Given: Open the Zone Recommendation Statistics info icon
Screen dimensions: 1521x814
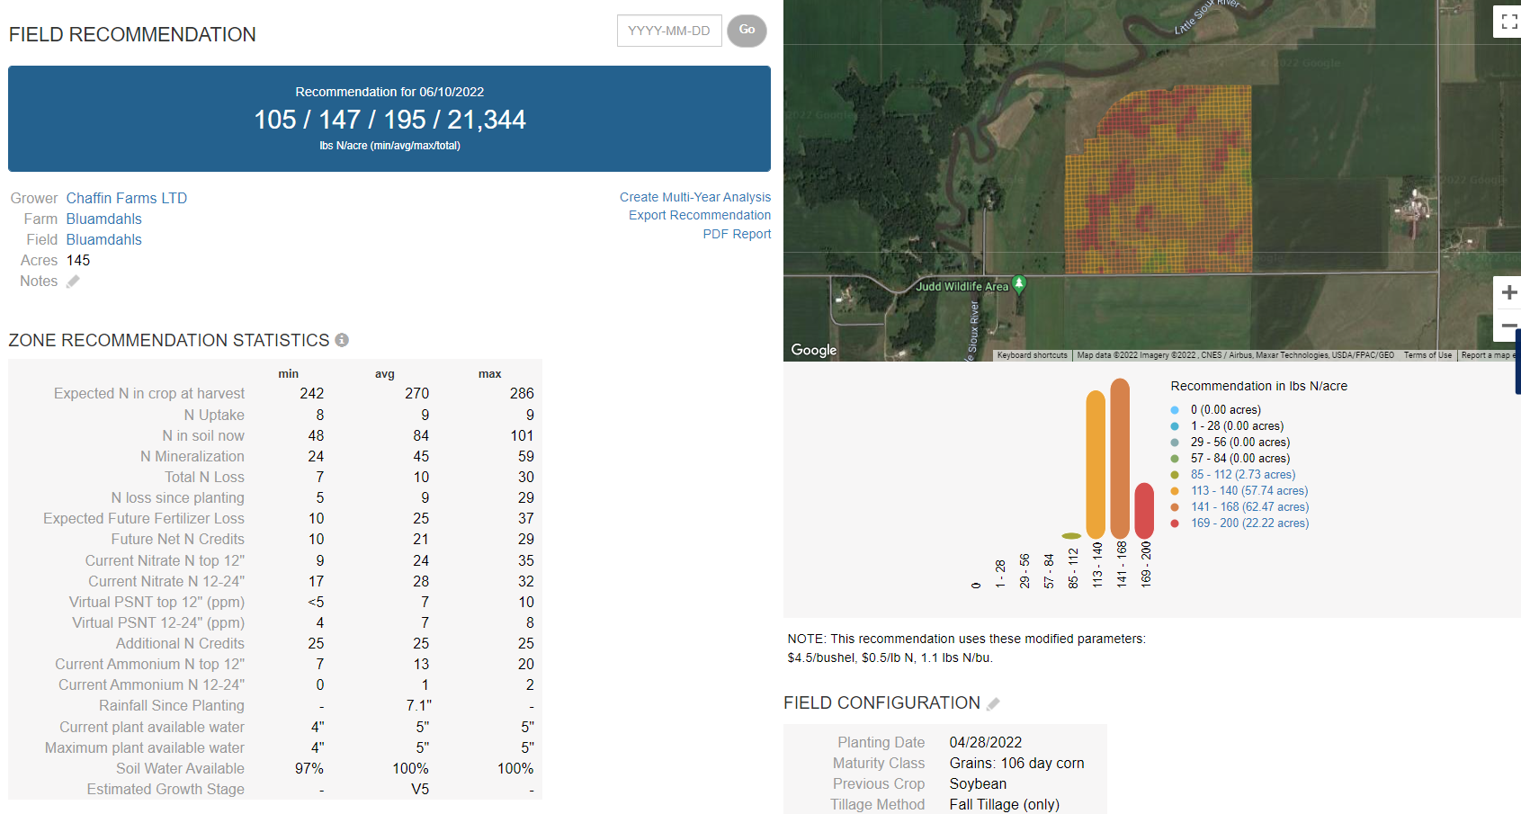Looking at the screenshot, I should tap(342, 340).
